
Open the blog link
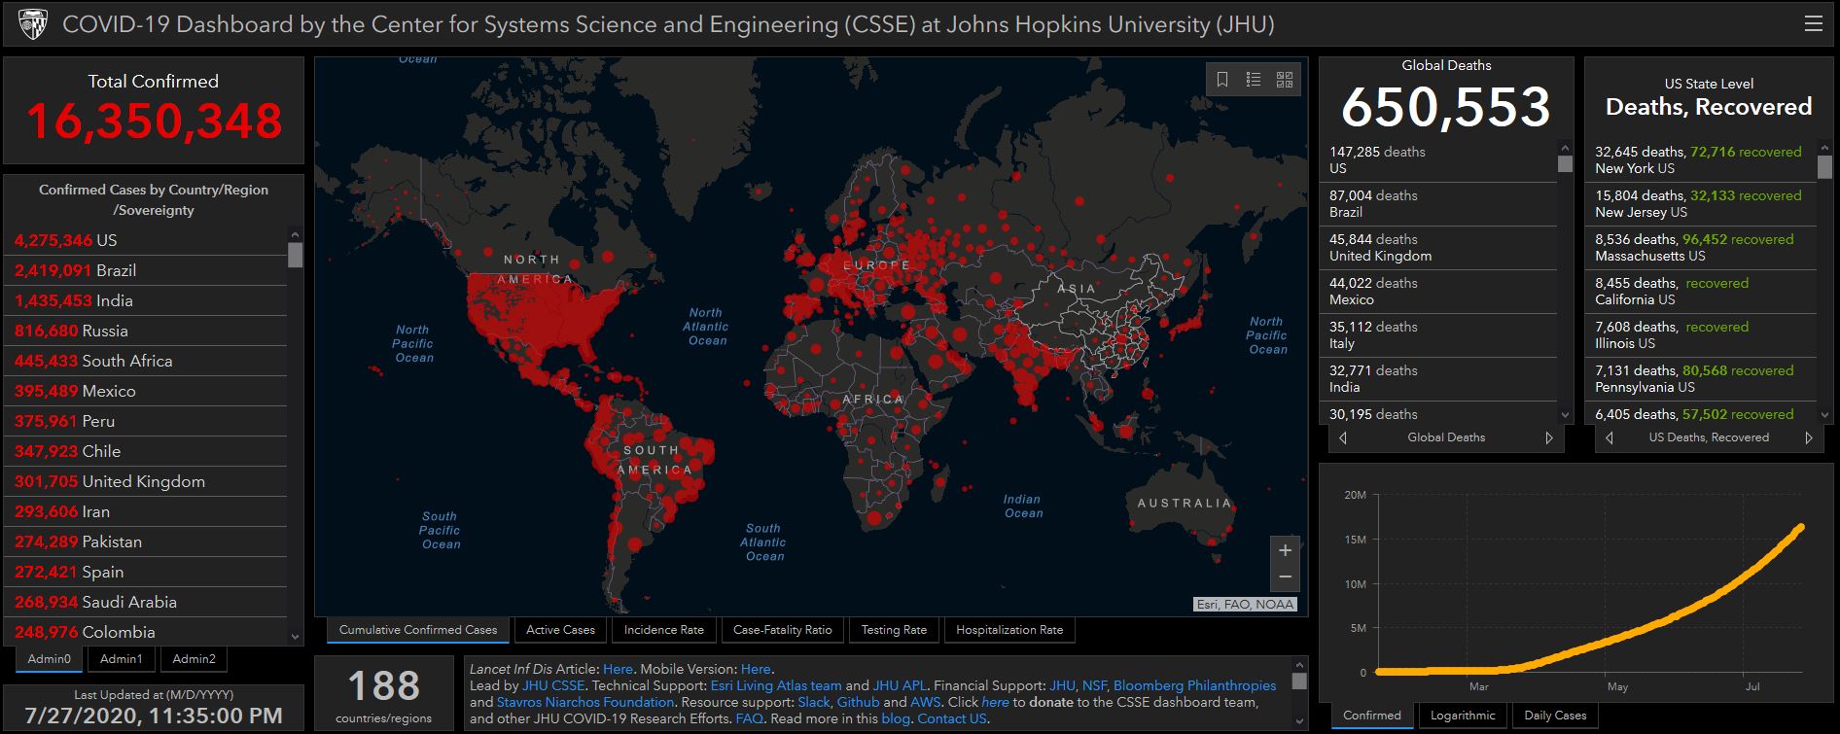pyautogui.click(x=895, y=718)
